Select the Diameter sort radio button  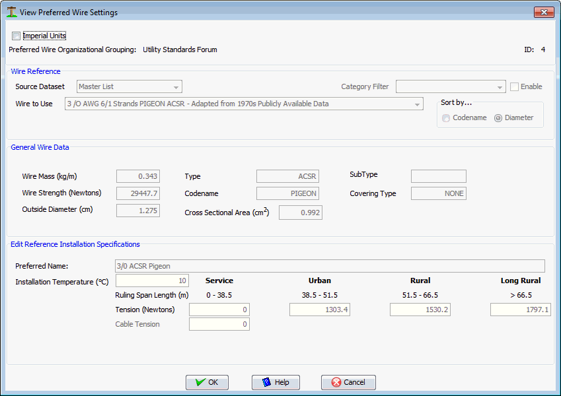[498, 118]
